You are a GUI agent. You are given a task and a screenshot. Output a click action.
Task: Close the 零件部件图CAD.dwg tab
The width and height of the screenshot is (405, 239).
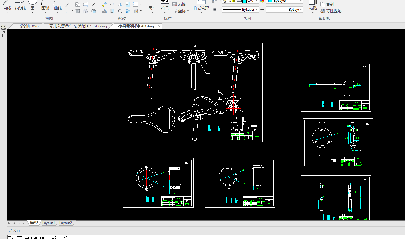point(159,26)
